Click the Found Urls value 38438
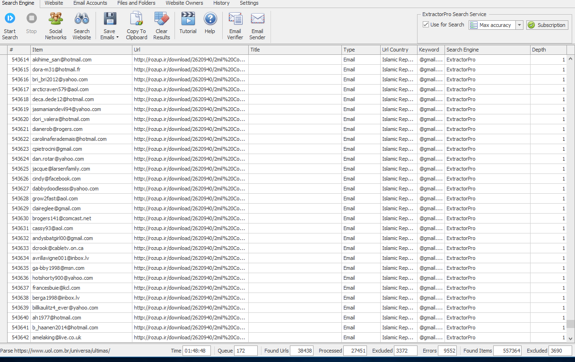 coord(302,351)
